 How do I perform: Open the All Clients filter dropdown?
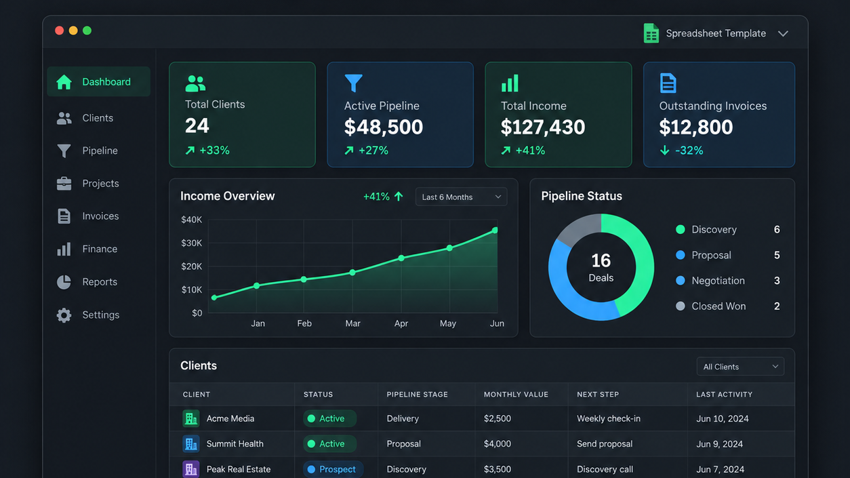(x=740, y=367)
